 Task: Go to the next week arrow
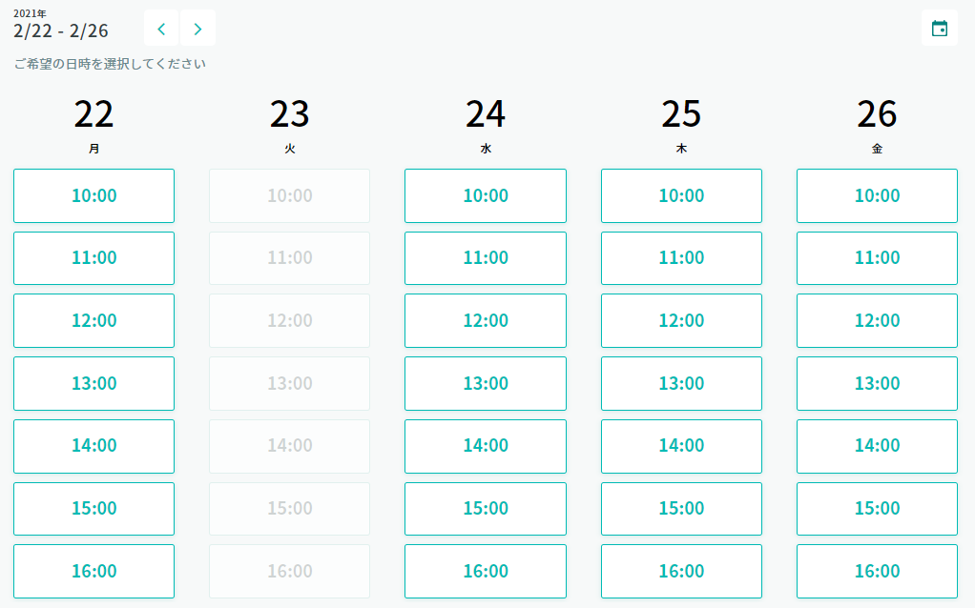(x=197, y=29)
